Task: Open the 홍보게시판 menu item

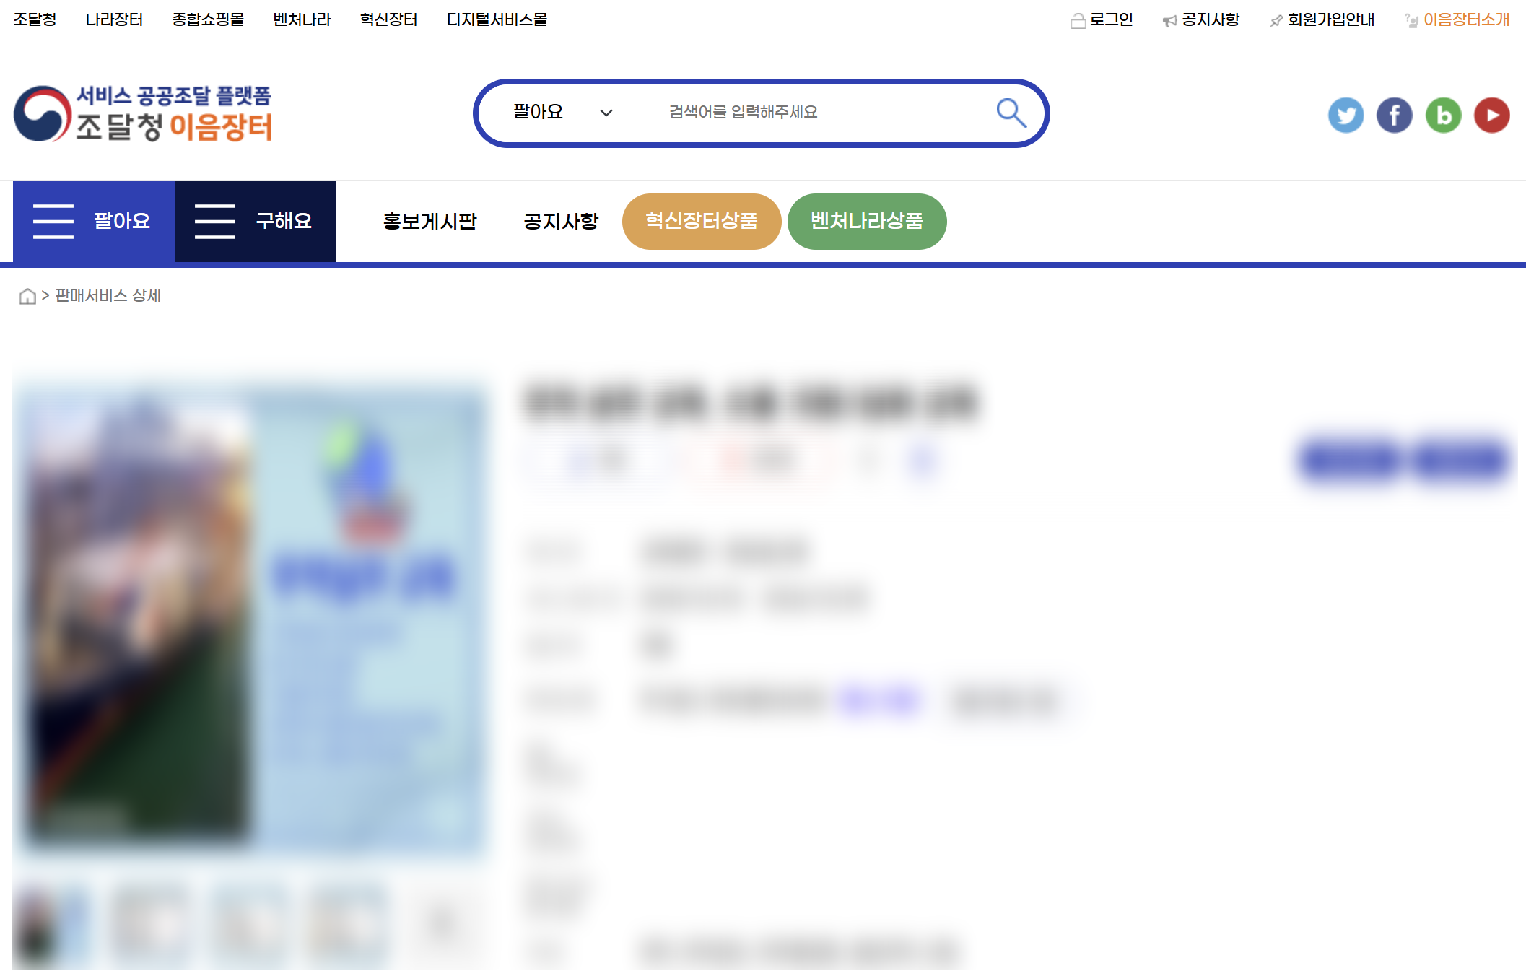Action: [x=430, y=221]
